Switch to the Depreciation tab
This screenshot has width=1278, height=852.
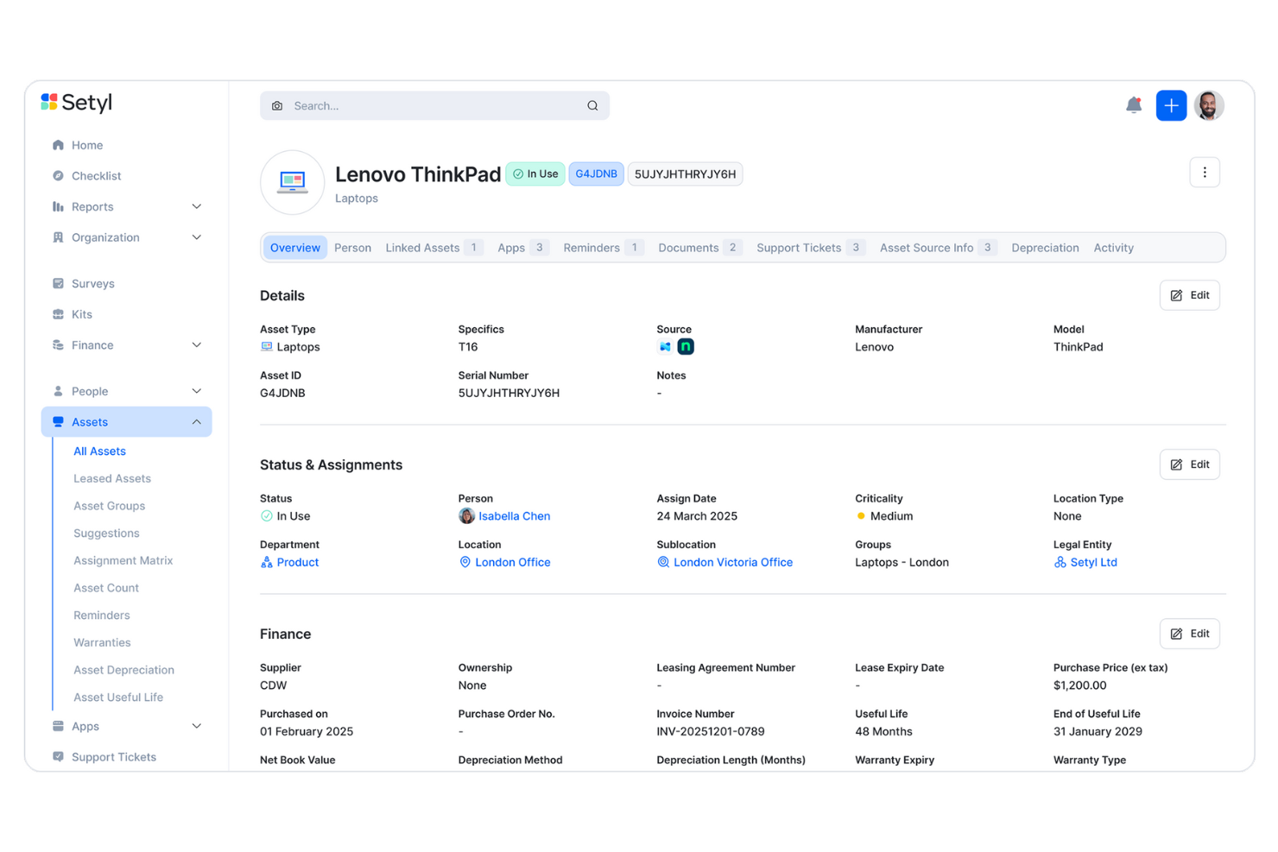coord(1045,248)
